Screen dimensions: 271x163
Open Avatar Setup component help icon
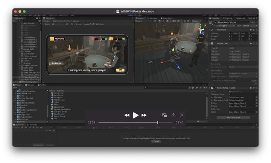tap(251, 88)
